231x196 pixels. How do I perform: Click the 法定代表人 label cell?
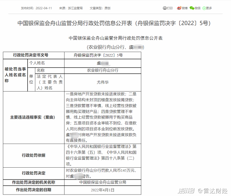[x=50, y=82]
